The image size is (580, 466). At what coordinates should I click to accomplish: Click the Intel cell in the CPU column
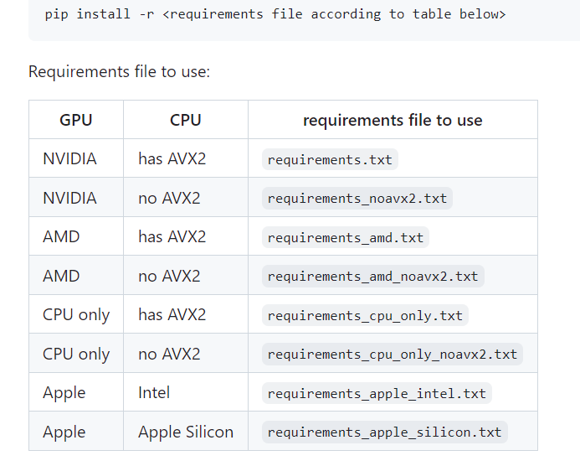pos(154,393)
